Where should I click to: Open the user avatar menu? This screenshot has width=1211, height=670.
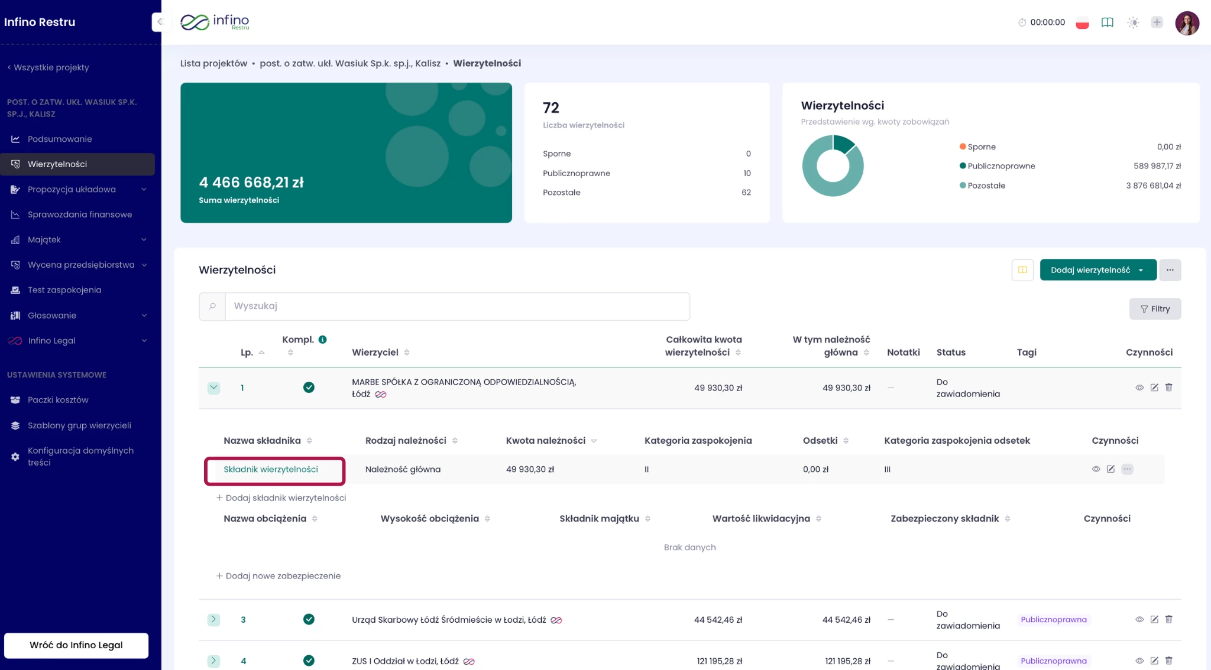1187,23
